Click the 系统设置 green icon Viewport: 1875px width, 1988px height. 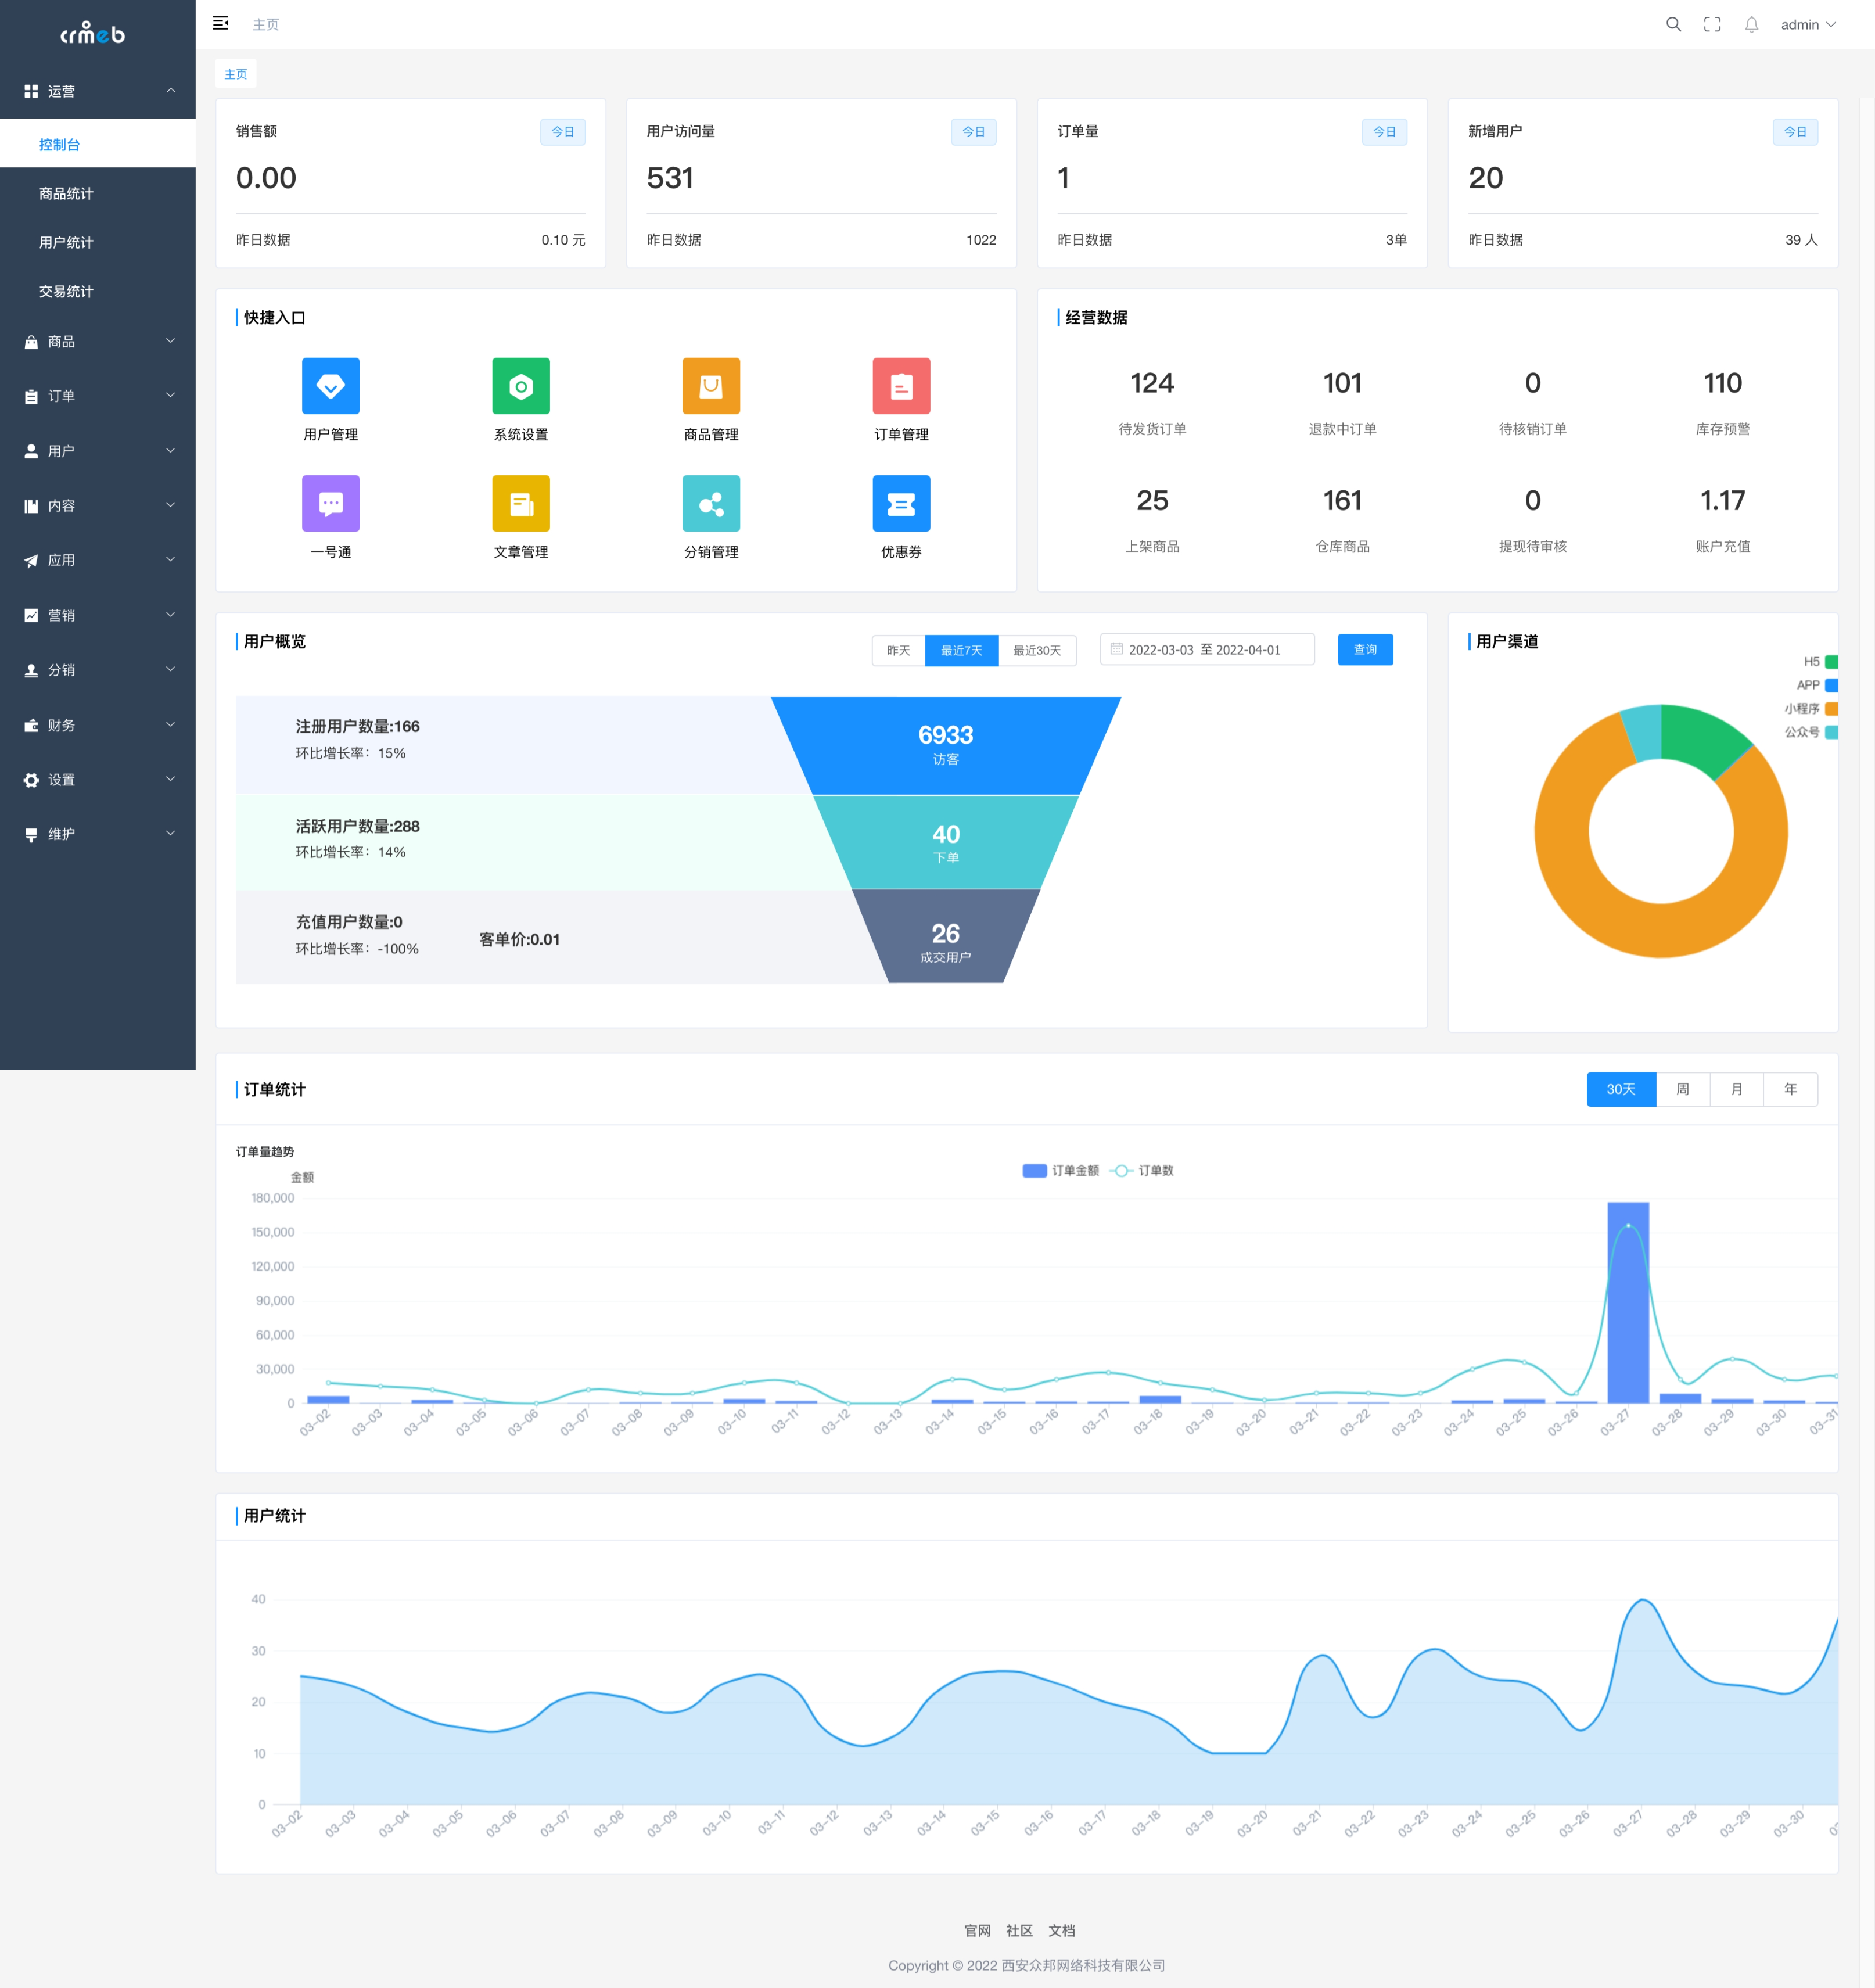pos(520,386)
